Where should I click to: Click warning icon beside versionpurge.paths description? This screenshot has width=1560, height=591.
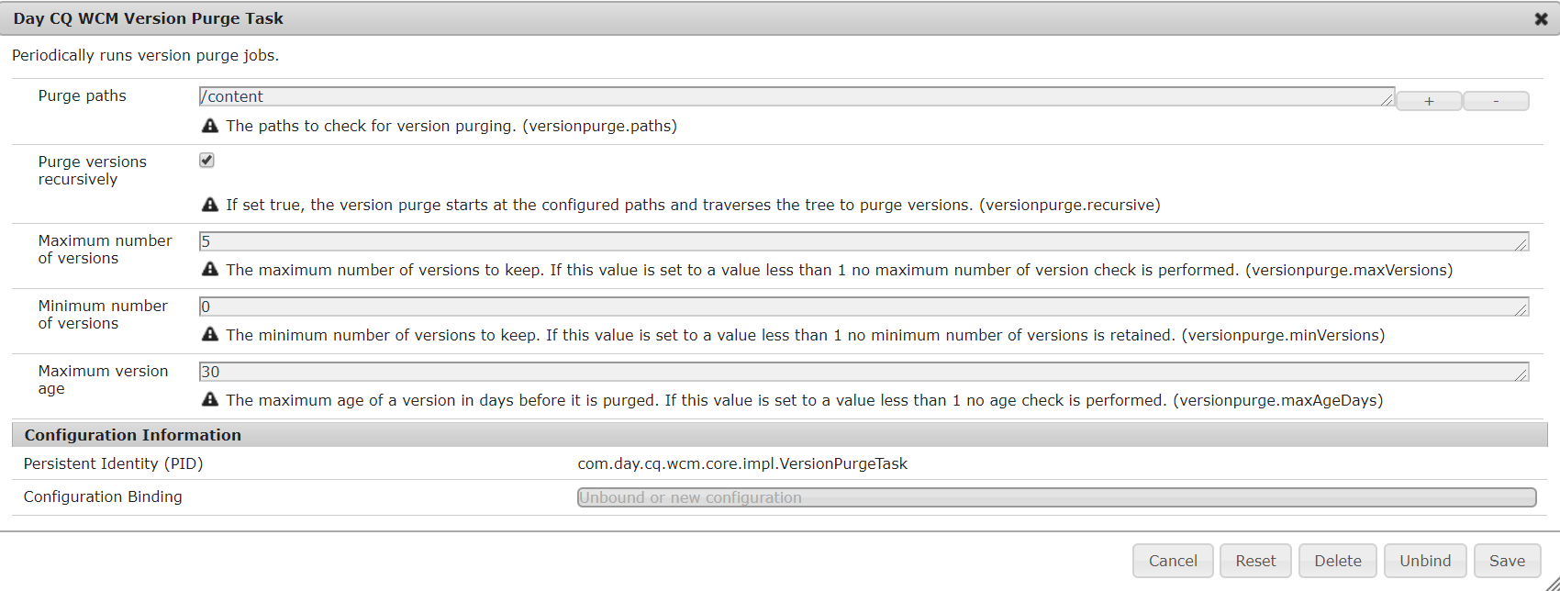210,126
